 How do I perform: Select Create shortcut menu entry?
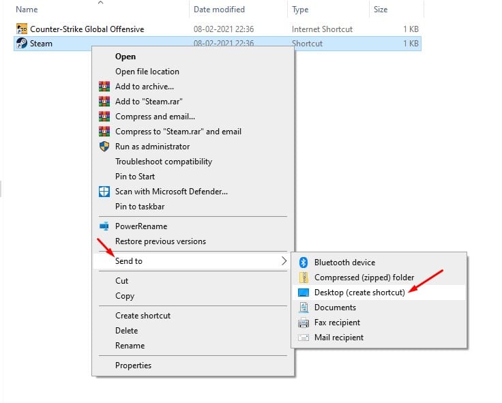coord(143,316)
